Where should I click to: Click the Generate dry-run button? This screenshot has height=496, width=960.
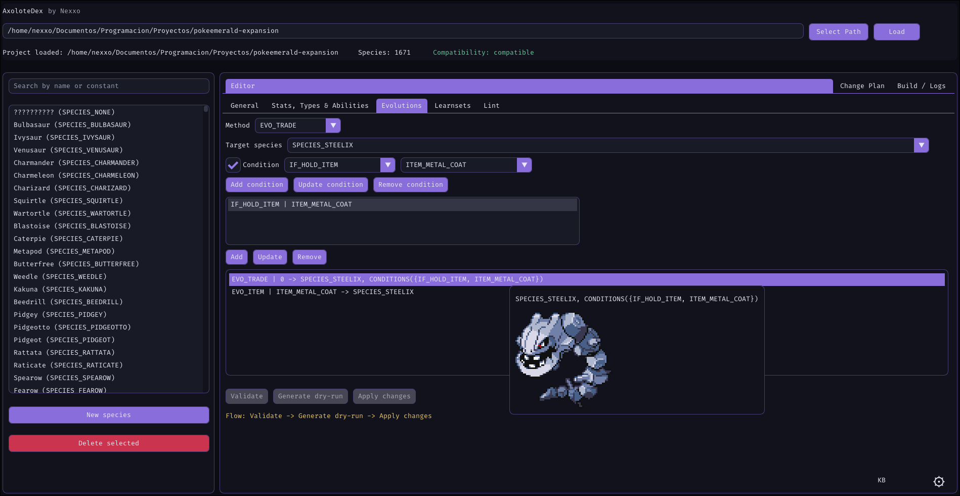[x=311, y=396]
